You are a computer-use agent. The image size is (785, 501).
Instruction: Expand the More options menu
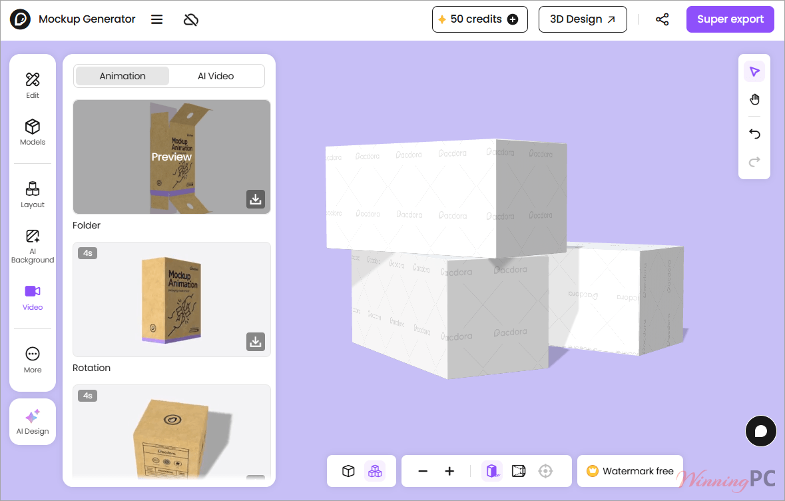click(x=33, y=360)
